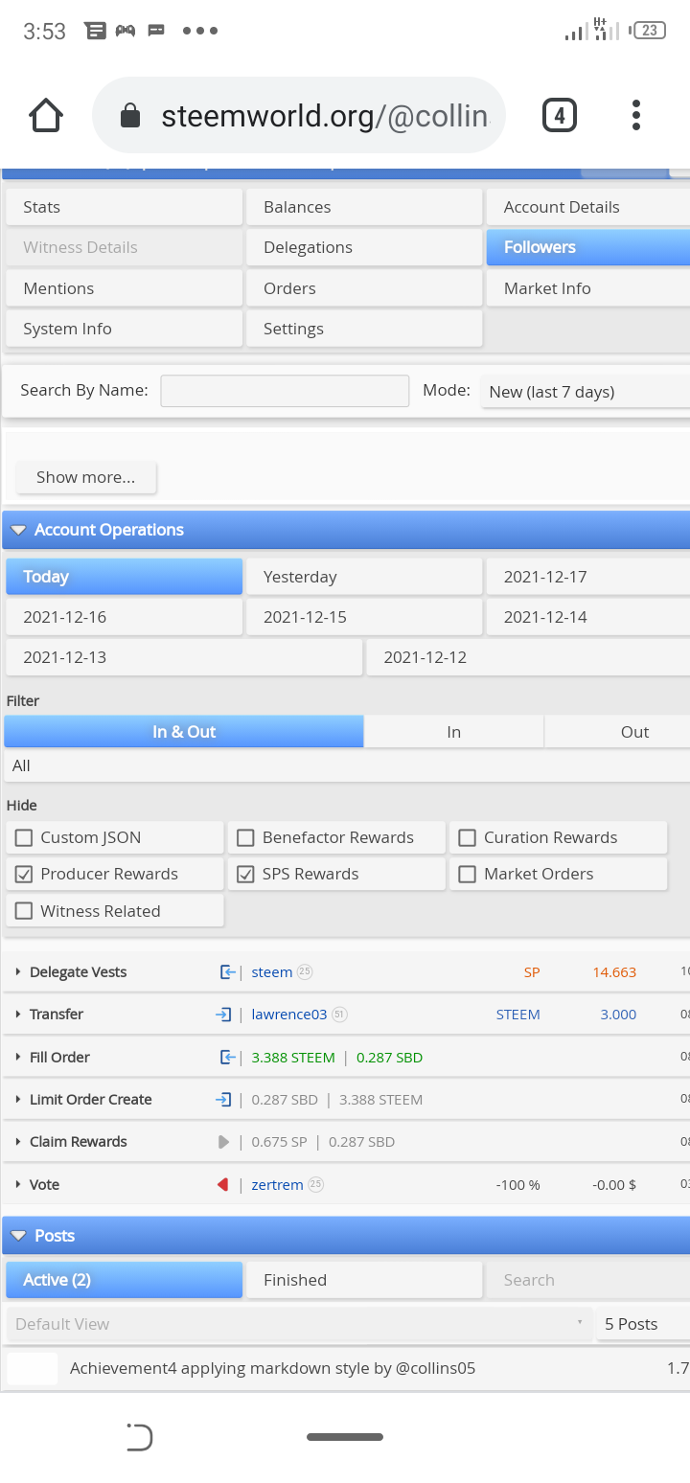Viewport: 690px width, 1483px height.
Task: Select the In & Out filter
Action: [x=184, y=732]
